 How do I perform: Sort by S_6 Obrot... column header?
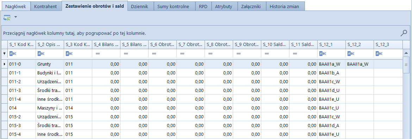pyautogui.click(x=162, y=45)
